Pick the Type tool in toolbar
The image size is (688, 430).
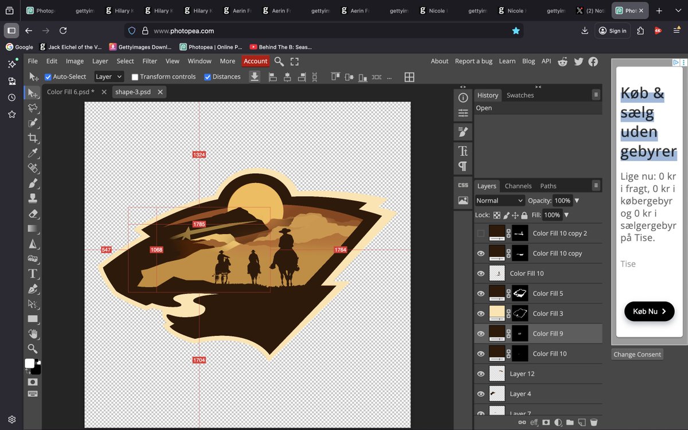click(33, 273)
